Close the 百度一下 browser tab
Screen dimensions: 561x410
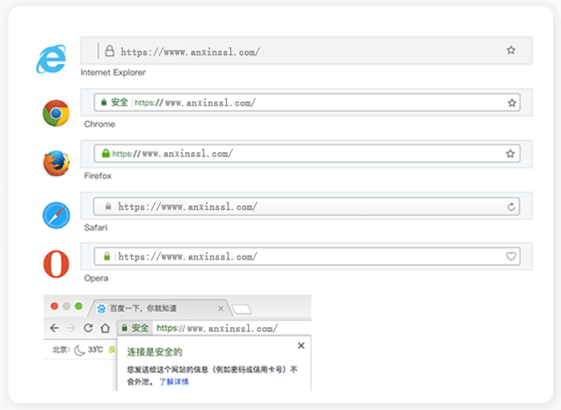pyautogui.click(x=221, y=308)
